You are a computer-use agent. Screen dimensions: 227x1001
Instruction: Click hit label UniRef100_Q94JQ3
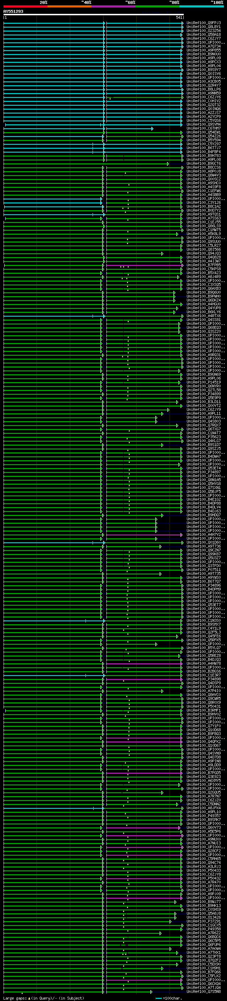coord(203,254)
